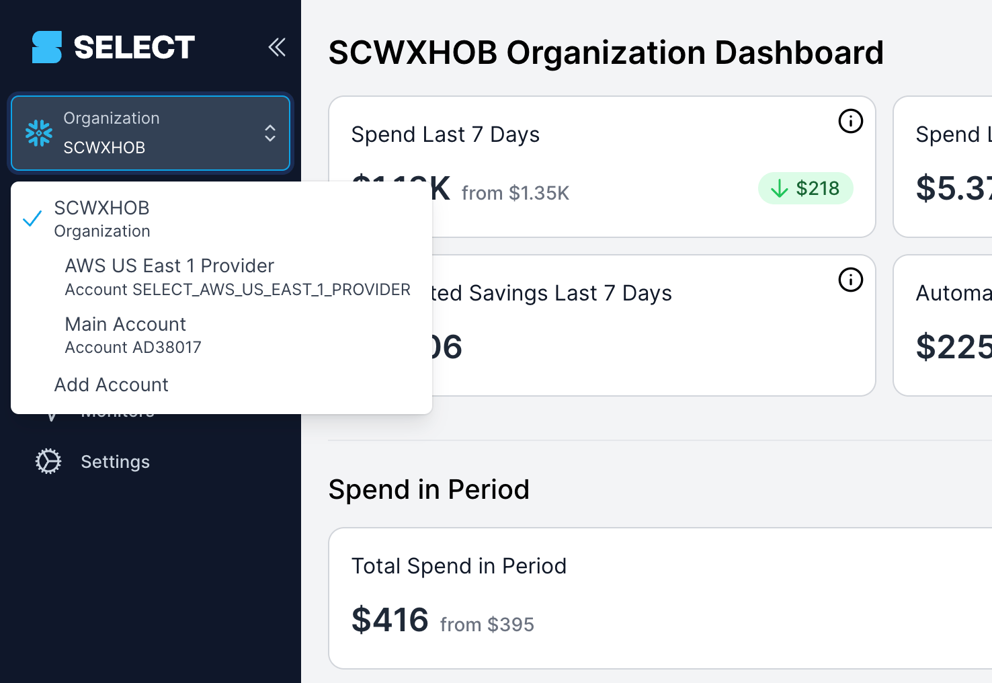Click the SELECT wordmark text
The width and height of the screenshot is (992, 683).
click(x=134, y=48)
